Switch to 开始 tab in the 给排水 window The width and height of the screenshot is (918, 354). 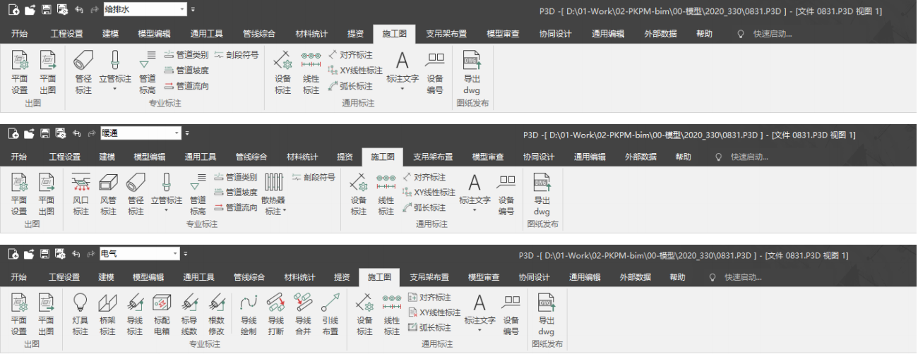tap(19, 34)
